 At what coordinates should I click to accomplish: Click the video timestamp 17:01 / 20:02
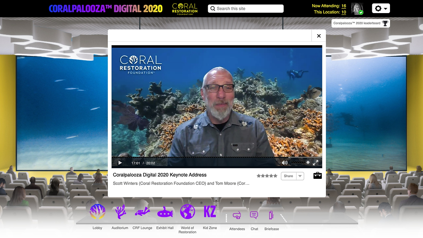click(x=143, y=163)
